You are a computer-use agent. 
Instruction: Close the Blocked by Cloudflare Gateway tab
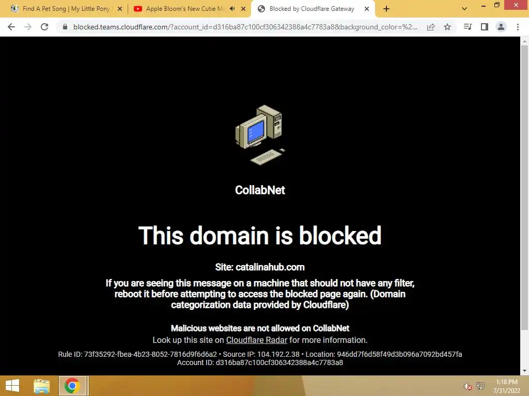(x=367, y=9)
